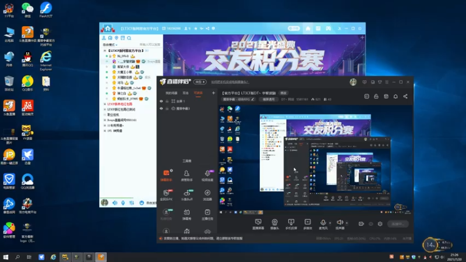The width and height of the screenshot is (466, 262).
Task: Select 职业挂机 channel in YY tree
Action: (113, 115)
